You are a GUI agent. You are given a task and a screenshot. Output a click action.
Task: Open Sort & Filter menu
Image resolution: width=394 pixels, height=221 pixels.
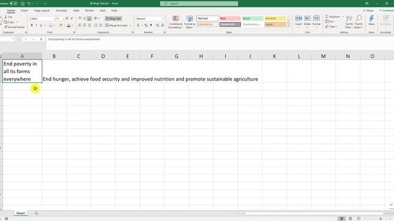point(349,21)
